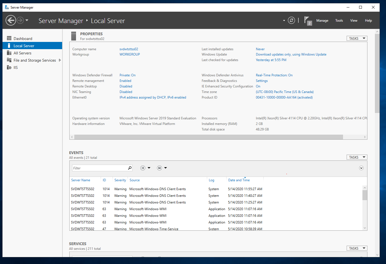
Task: Click the Product ID activated link
Action: [284, 97]
